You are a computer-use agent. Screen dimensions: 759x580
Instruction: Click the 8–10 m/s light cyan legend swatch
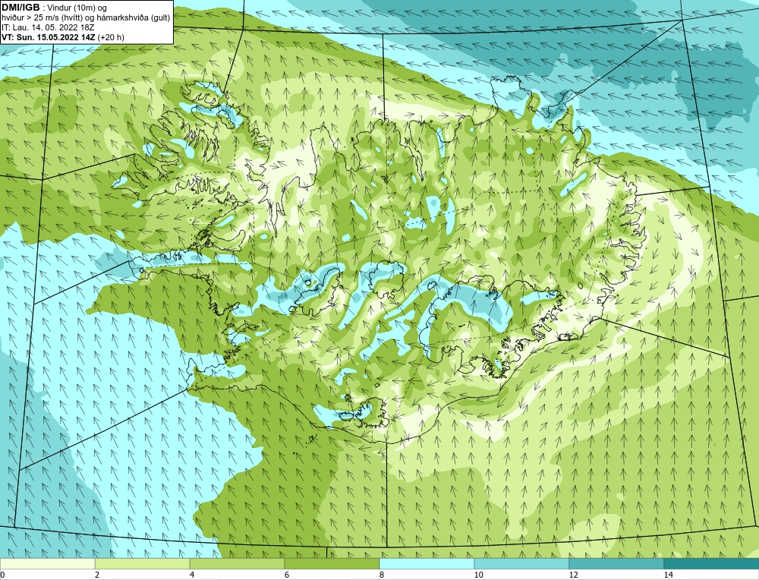pos(427,563)
